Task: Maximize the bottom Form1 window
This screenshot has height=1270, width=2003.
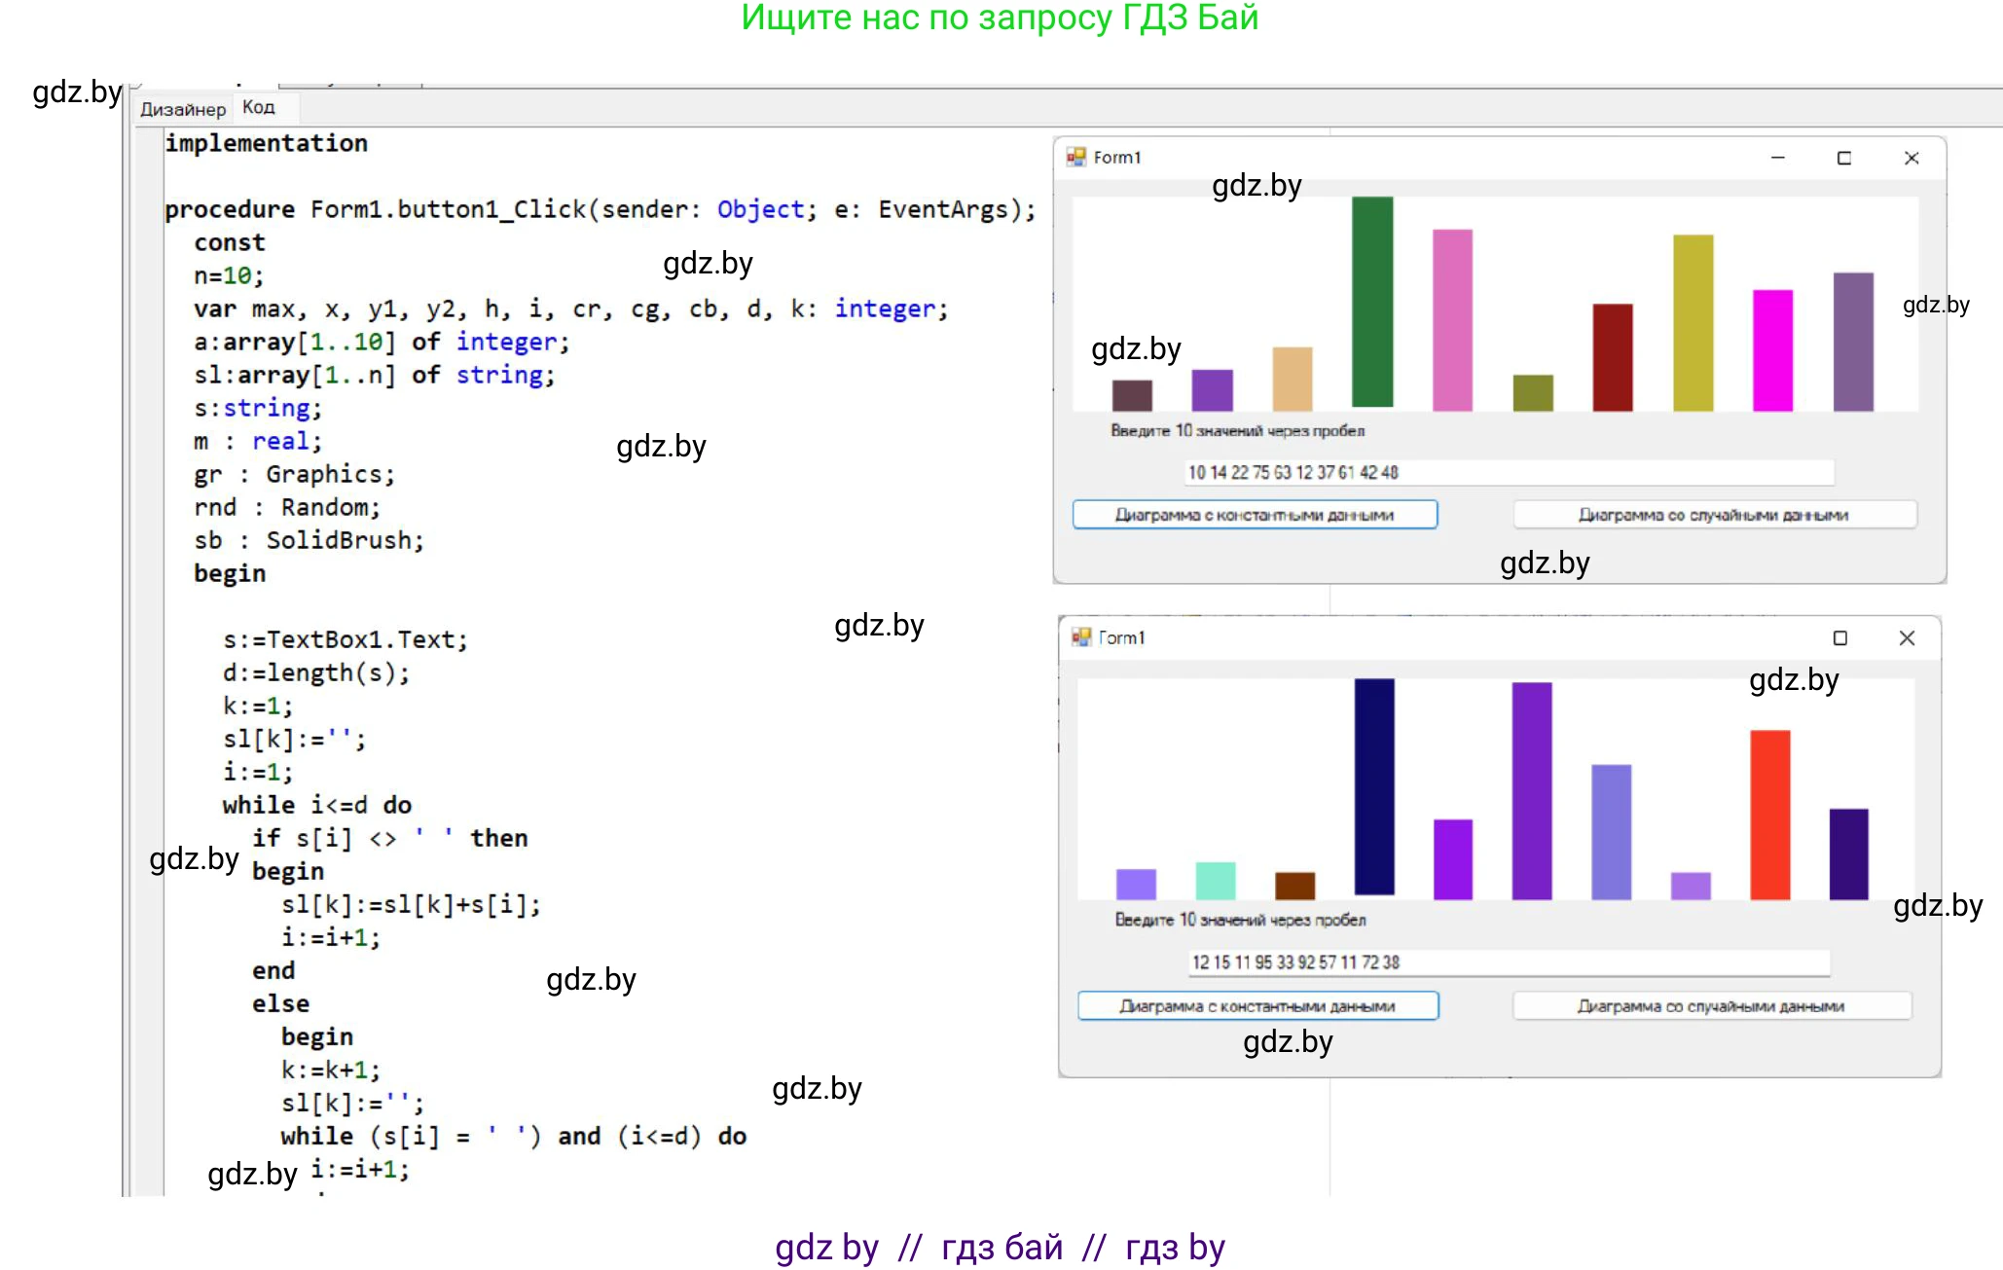Action: pyautogui.click(x=1839, y=637)
